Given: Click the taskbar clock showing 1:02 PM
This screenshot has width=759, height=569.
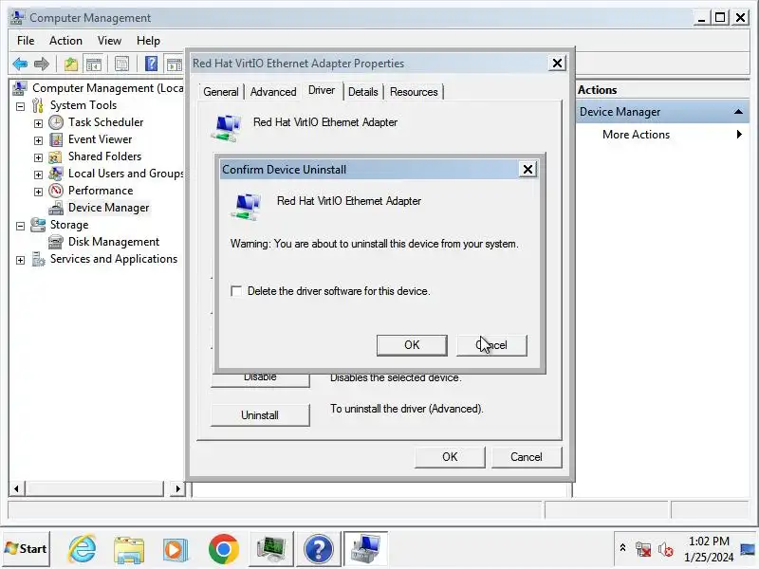Looking at the screenshot, I should pos(709,549).
